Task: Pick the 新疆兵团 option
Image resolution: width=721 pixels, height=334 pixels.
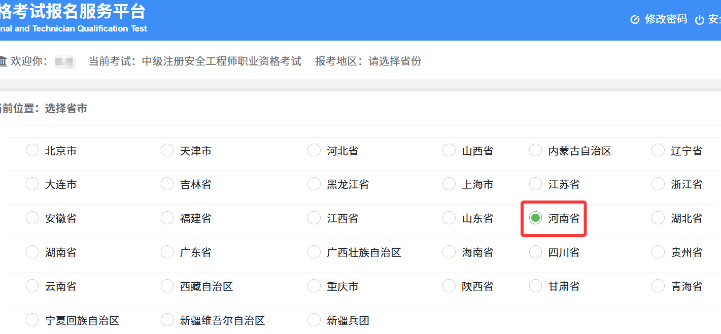Action: click(x=314, y=320)
